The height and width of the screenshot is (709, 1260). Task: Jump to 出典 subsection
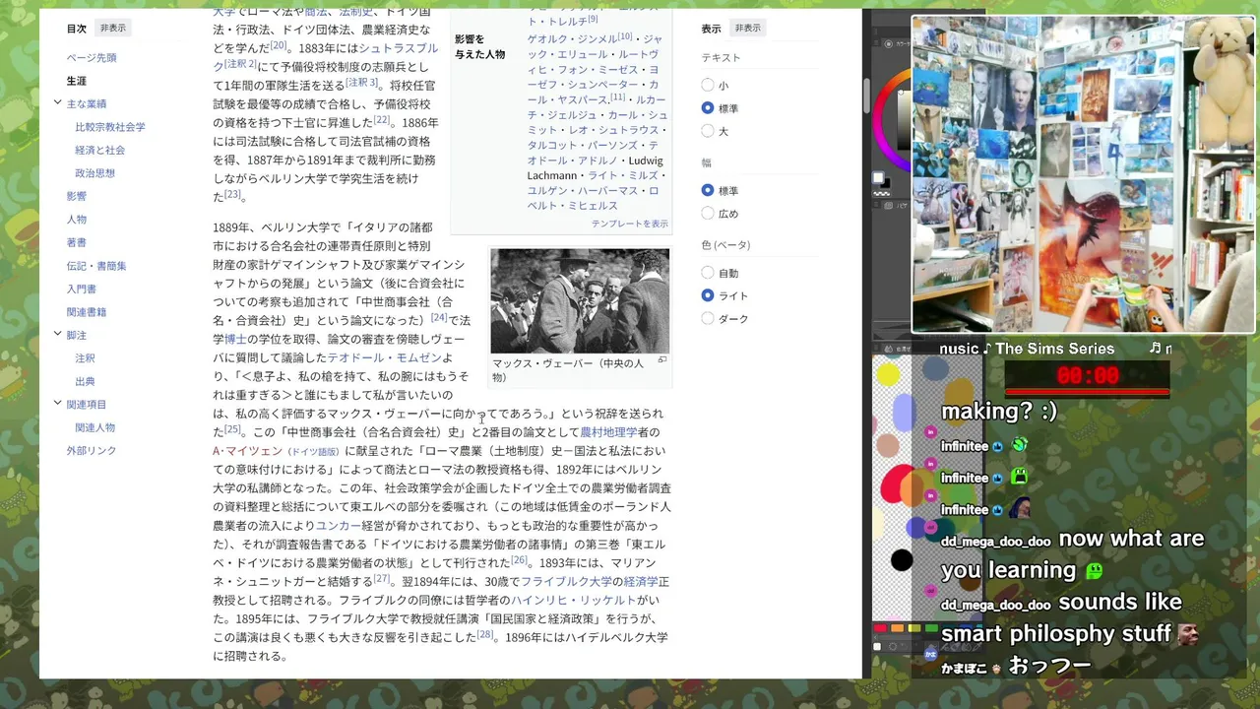pyautogui.click(x=86, y=381)
